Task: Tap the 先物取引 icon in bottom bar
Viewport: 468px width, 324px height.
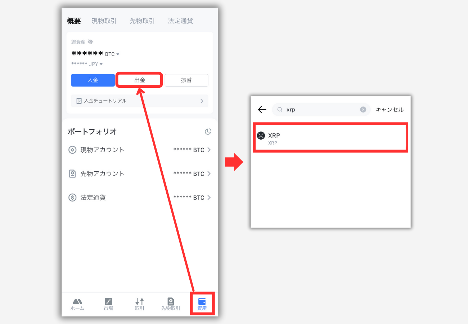Action: pyautogui.click(x=171, y=304)
